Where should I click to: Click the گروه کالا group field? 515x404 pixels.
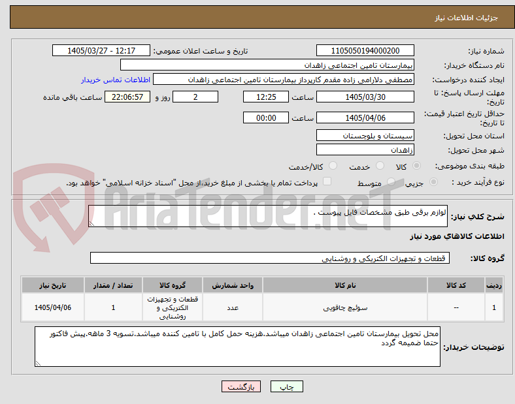coord(270,258)
